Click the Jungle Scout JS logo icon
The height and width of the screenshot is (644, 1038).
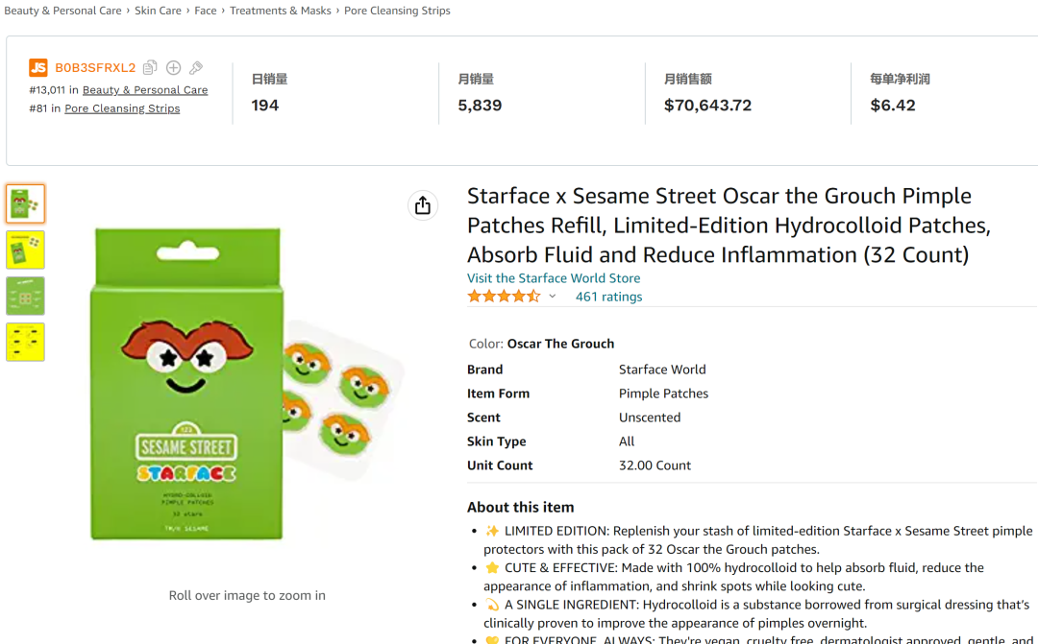(37, 68)
